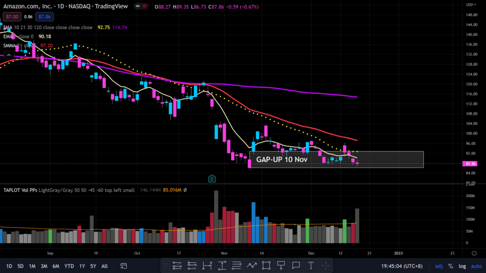This screenshot has width=486, height=273.
Task: Select the EMA indicator legend
Action: click(x=18, y=37)
